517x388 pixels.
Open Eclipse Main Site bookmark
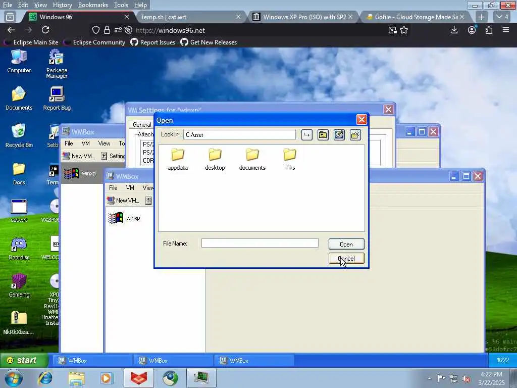click(31, 42)
